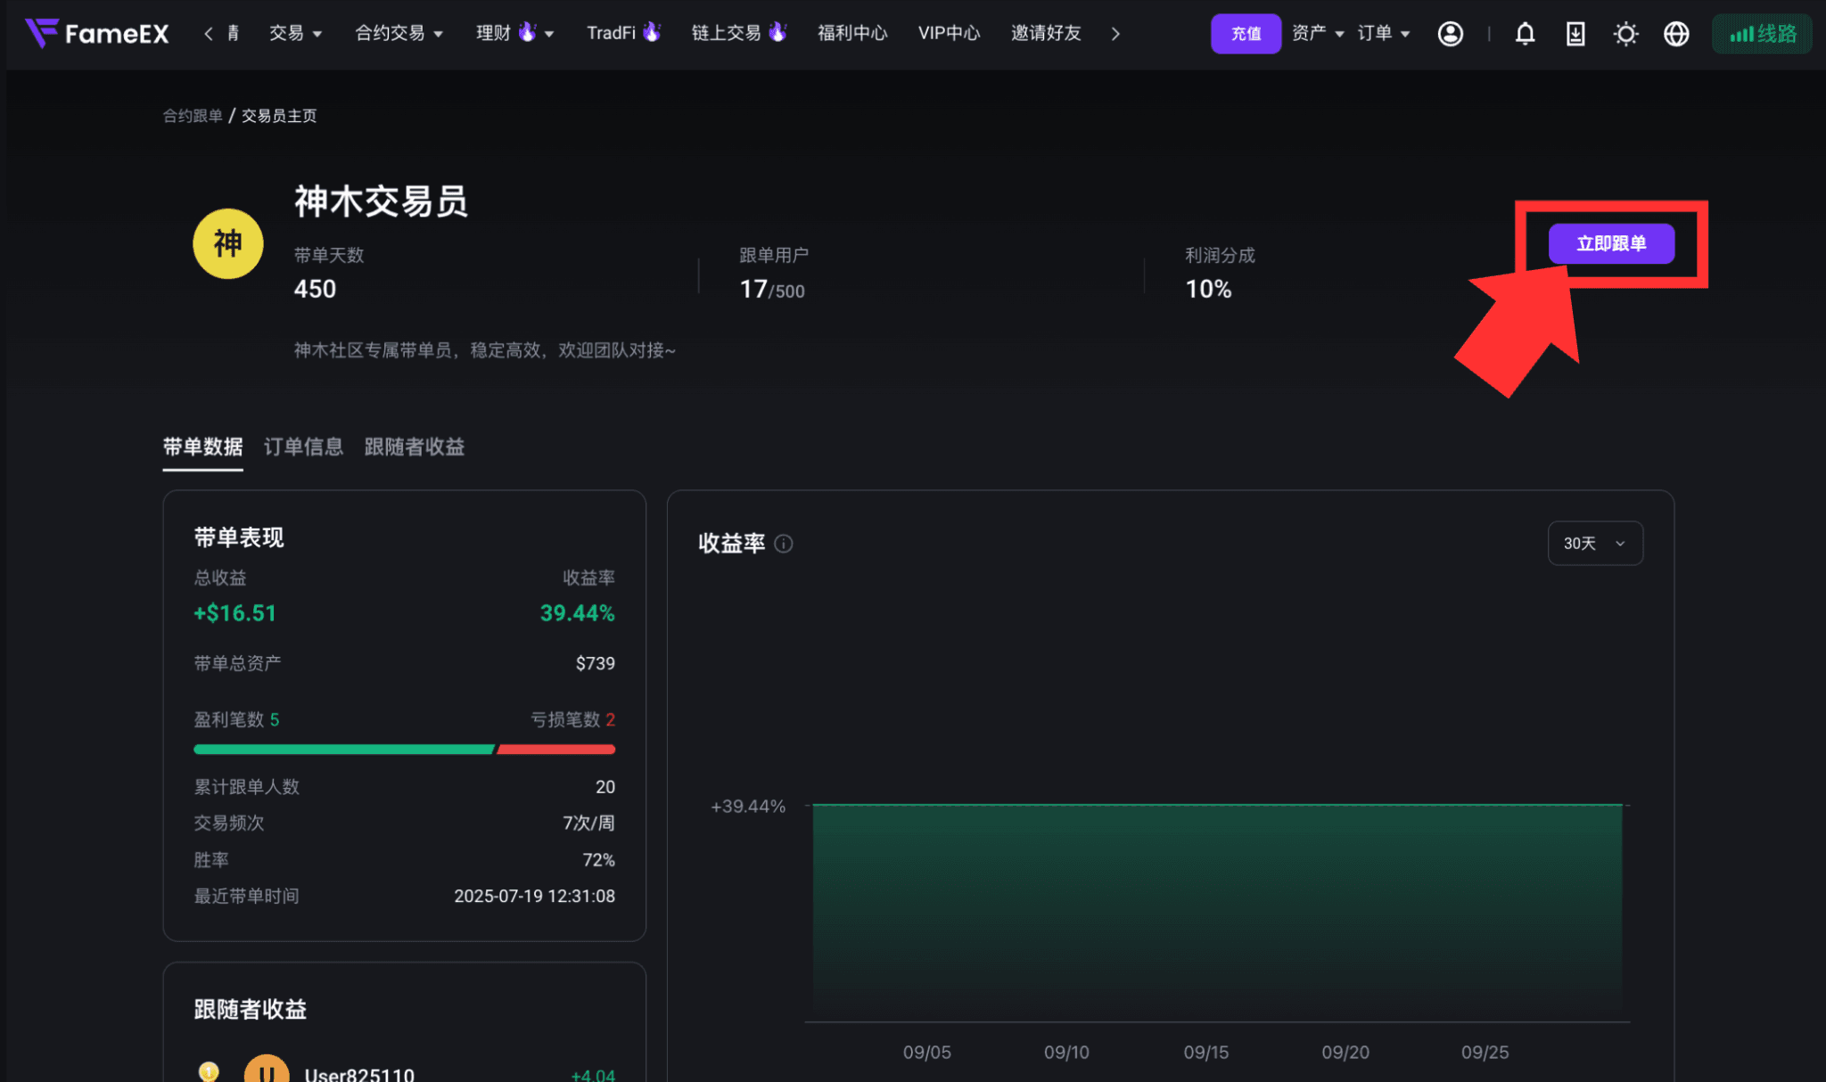The width and height of the screenshot is (1826, 1082).
Task: Click the 39.44% 收益率 value
Action: pyautogui.click(x=577, y=613)
